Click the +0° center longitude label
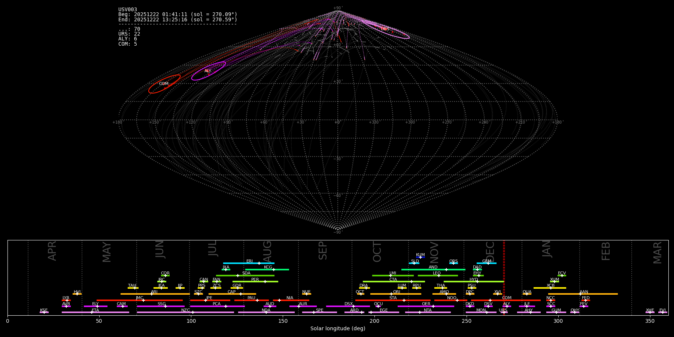The width and height of the screenshot is (674, 337). [338, 122]
